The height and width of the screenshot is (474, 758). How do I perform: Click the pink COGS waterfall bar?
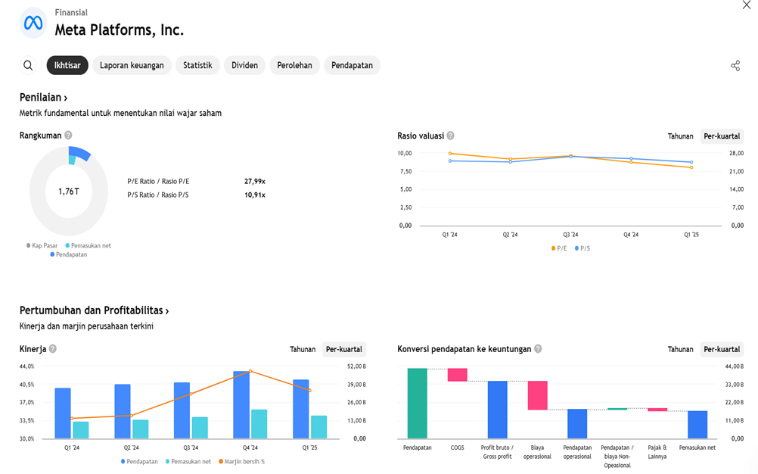(458, 375)
